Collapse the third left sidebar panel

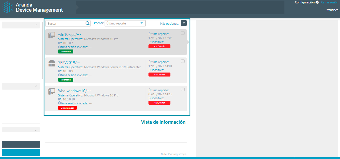(36, 131)
